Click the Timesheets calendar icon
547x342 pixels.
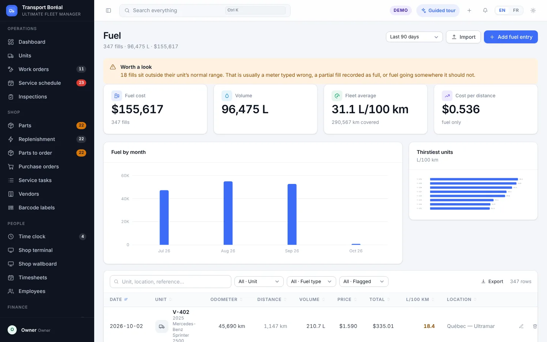[11, 277]
